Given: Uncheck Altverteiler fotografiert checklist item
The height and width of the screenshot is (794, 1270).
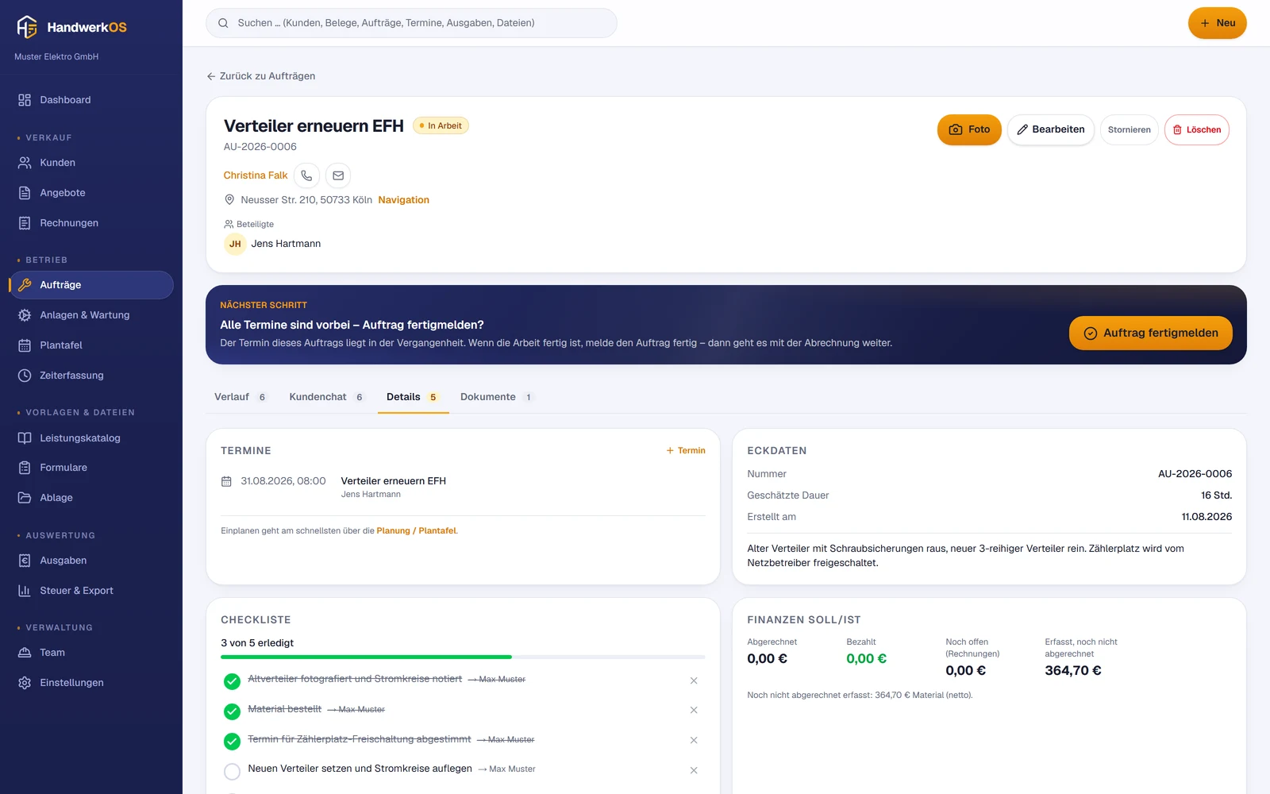Looking at the screenshot, I should tap(232, 681).
